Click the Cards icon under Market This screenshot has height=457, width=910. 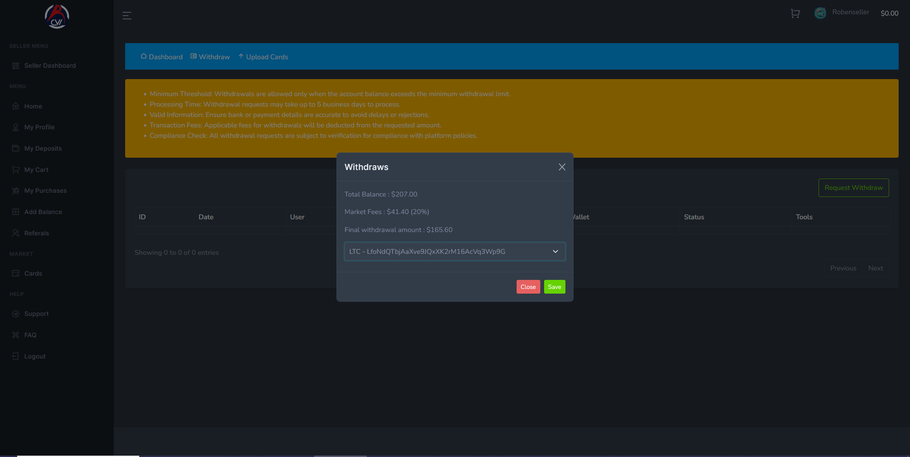coord(16,273)
